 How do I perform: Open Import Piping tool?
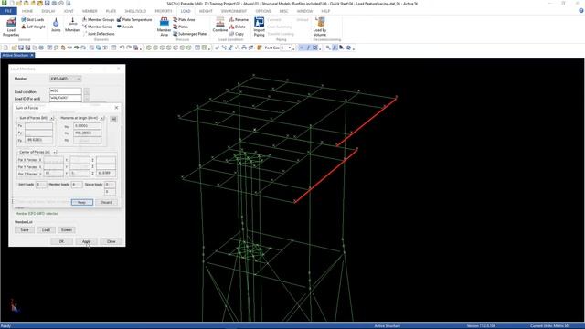click(x=259, y=27)
